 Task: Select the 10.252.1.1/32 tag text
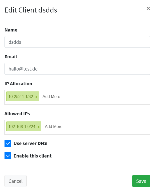pos(21,96)
